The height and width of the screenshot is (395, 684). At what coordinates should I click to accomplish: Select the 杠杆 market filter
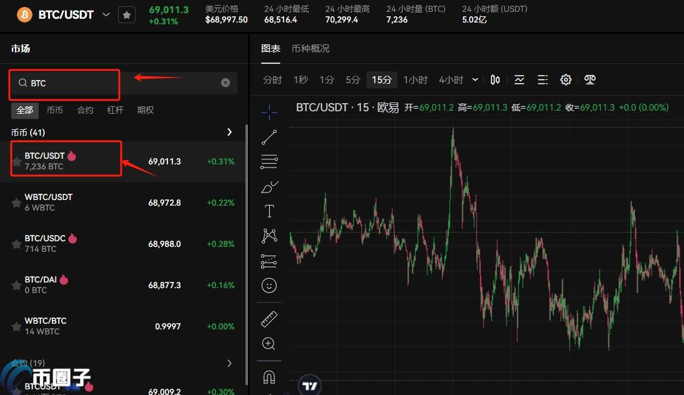pyautogui.click(x=115, y=110)
